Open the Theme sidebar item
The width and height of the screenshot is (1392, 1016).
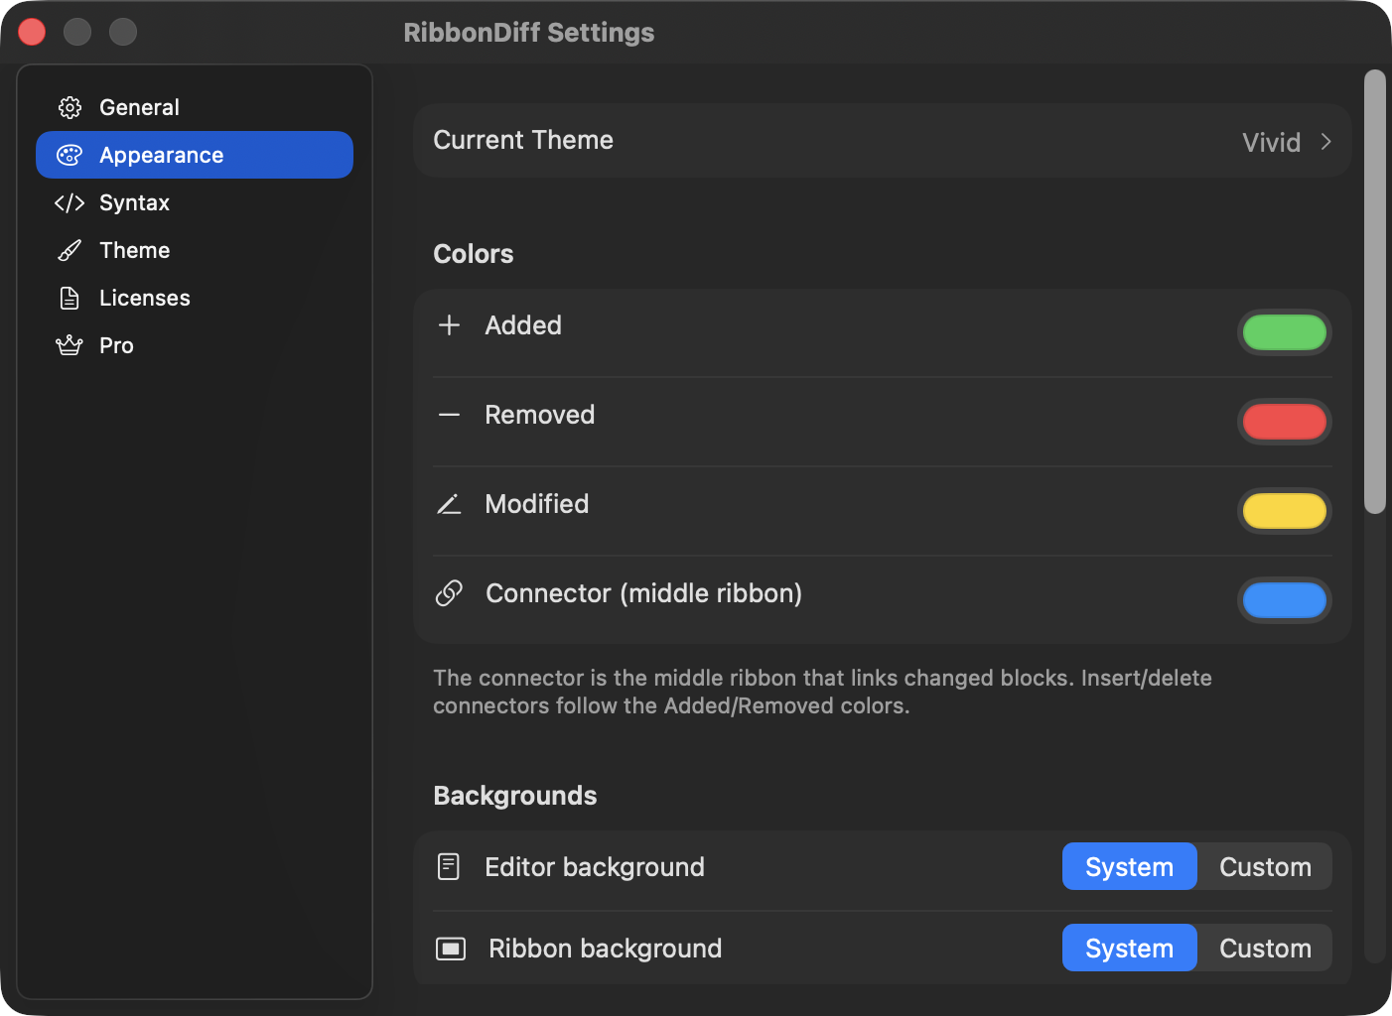[x=195, y=250]
